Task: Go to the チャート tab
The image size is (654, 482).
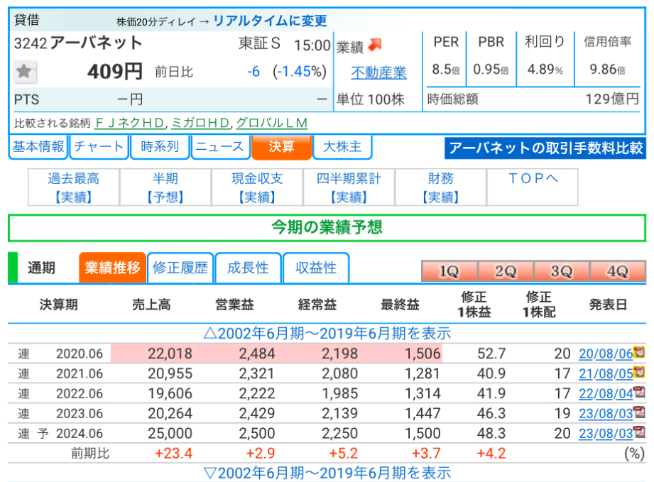Action: [99, 147]
